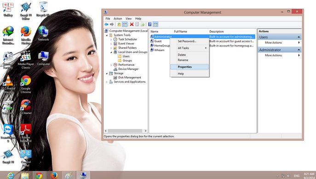Click the Export List toolbar icon
This screenshot has width=316, height=179.
(x=143, y=24)
